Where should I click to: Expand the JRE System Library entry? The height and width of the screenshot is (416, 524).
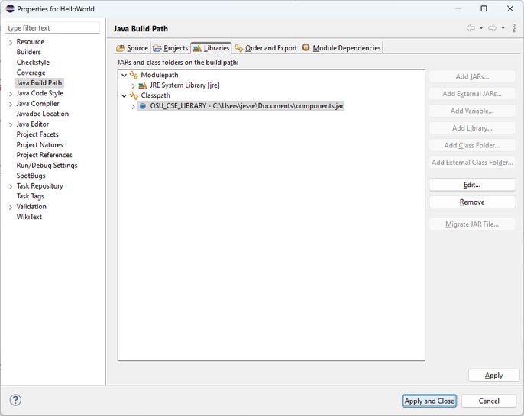pos(133,85)
